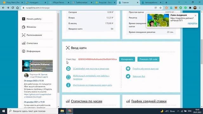Screen dimensions: 203x114
Task: Click the Показать QR code button
Action: click(x=148, y=59)
